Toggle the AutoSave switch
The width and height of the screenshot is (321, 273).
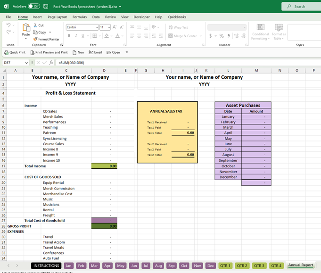tap(33, 7)
